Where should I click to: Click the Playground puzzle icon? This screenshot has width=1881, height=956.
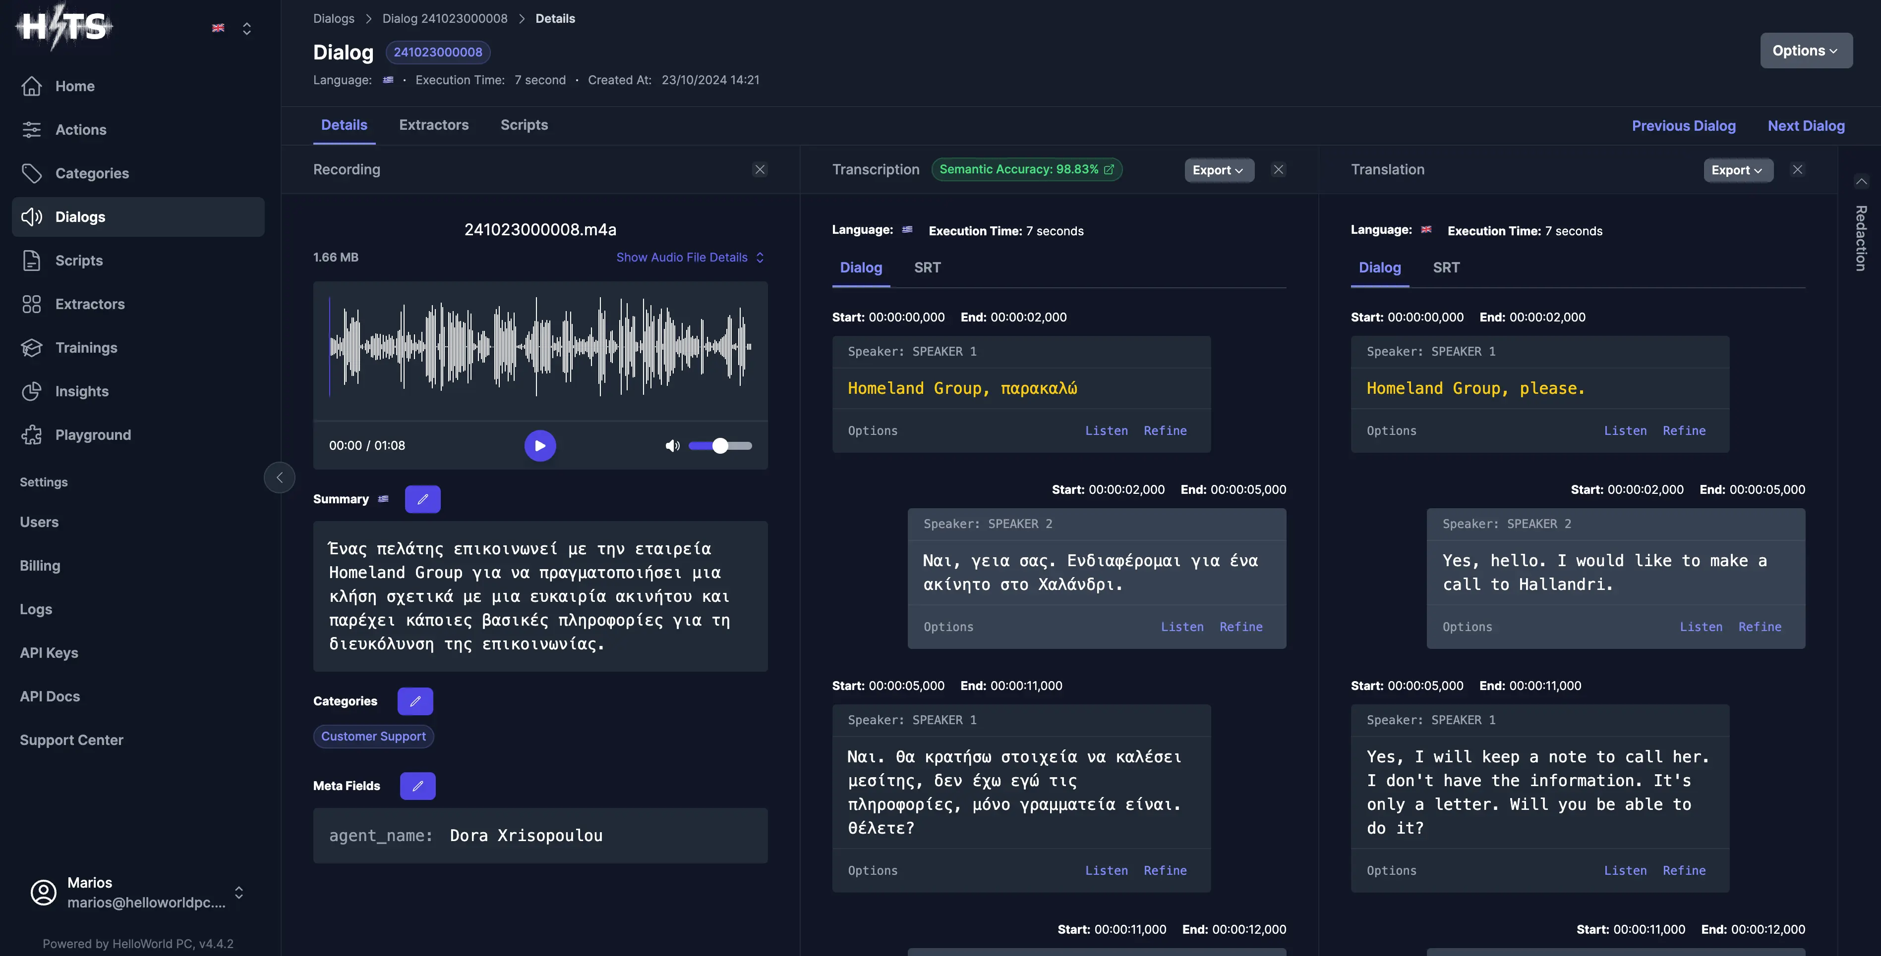click(x=31, y=435)
